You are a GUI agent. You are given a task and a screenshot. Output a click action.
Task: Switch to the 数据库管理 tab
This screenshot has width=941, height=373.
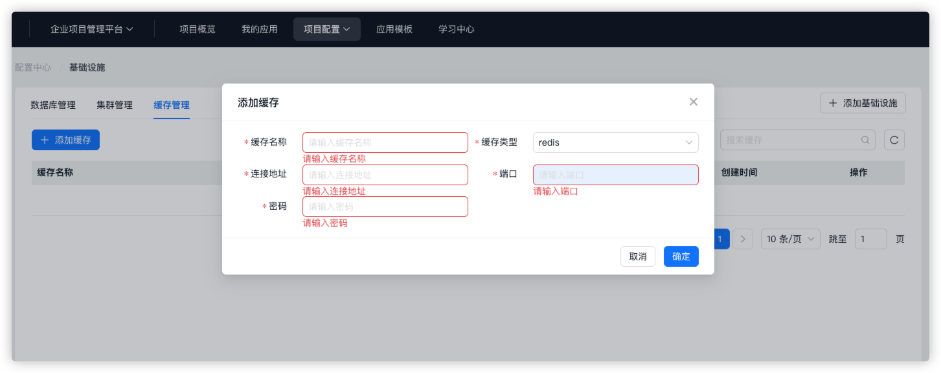(53, 105)
